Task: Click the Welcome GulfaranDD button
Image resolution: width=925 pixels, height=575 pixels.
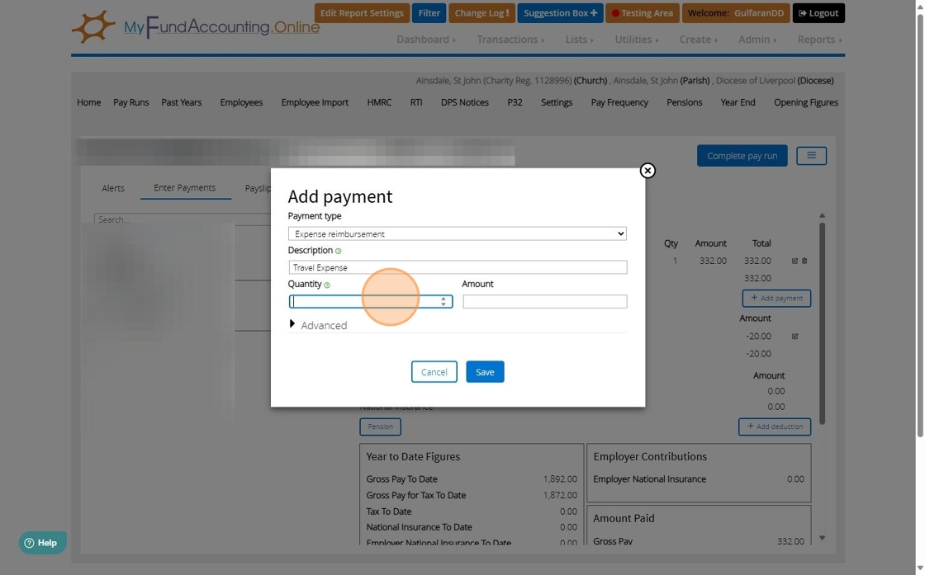Action: pyautogui.click(x=736, y=13)
